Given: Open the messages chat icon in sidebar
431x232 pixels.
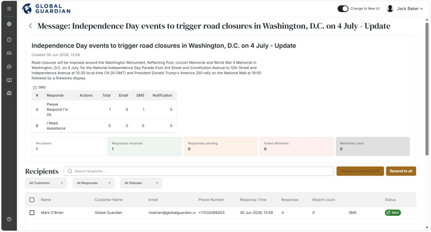Looking at the screenshot, I should tap(9, 67).
